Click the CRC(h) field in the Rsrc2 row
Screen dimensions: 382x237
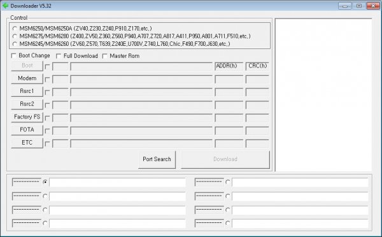tap(257, 105)
